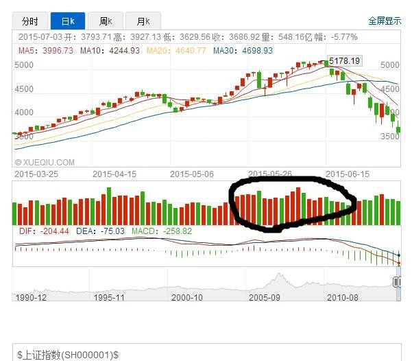
Task: Click the 2015-05-06 date axis label
Action: (193, 174)
